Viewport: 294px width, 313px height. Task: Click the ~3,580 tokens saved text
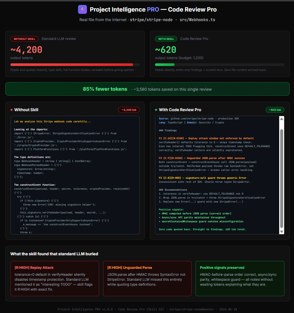point(173,89)
